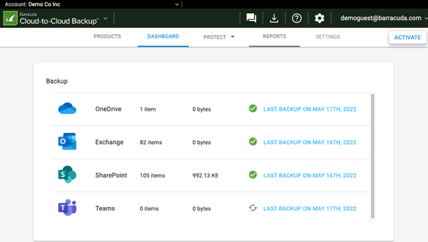Click the Activate button
Image resolution: width=428 pixels, height=242 pixels.
point(407,38)
